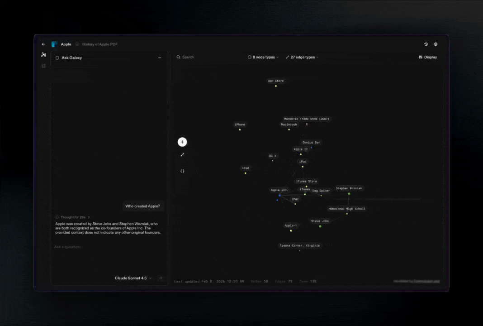Select the Apple-1 node
This screenshot has width=483, height=326.
(x=290, y=225)
